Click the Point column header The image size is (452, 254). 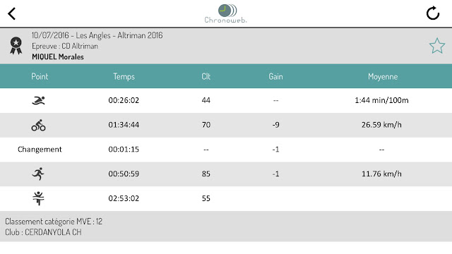(40, 76)
